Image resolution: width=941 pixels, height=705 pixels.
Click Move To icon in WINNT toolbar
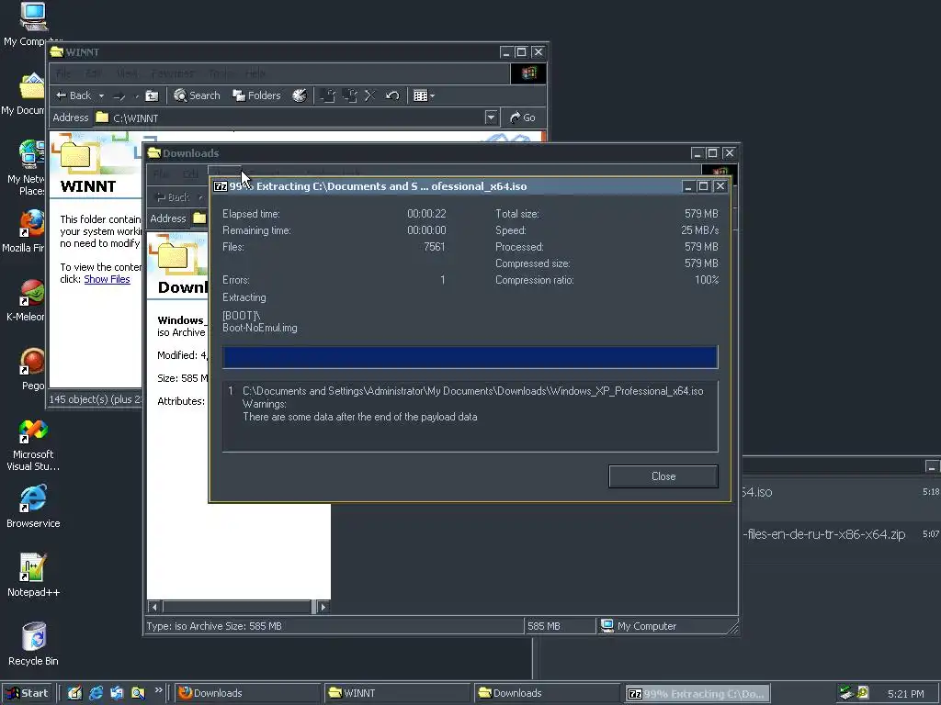pos(328,95)
